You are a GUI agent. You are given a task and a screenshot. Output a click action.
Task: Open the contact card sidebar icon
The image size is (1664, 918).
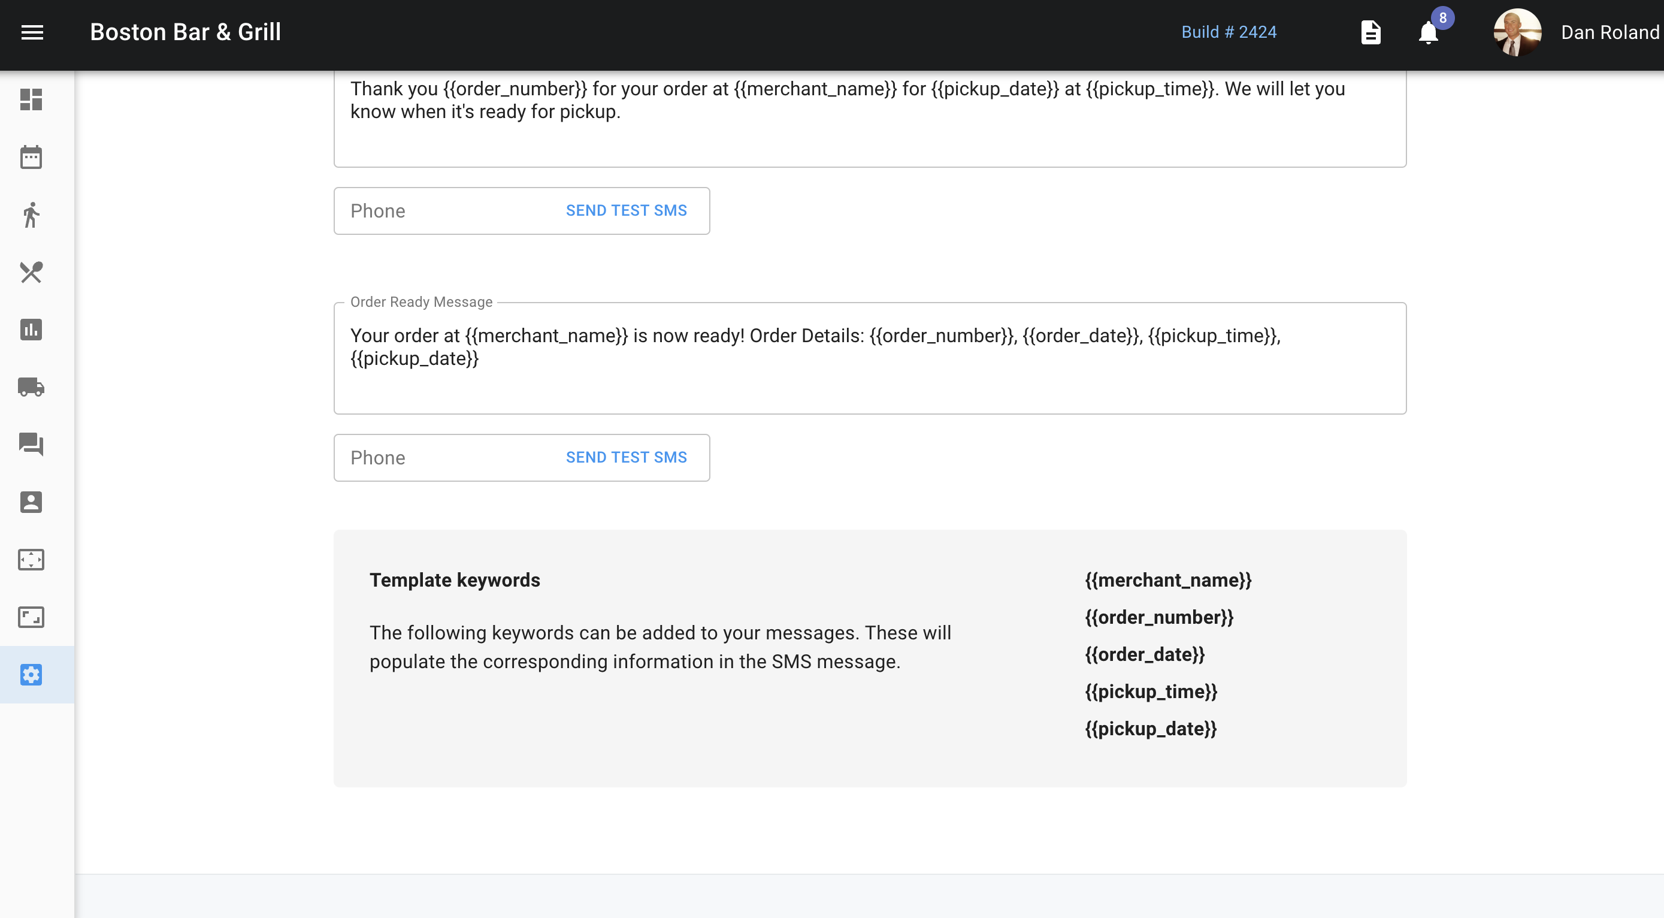click(31, 502)
